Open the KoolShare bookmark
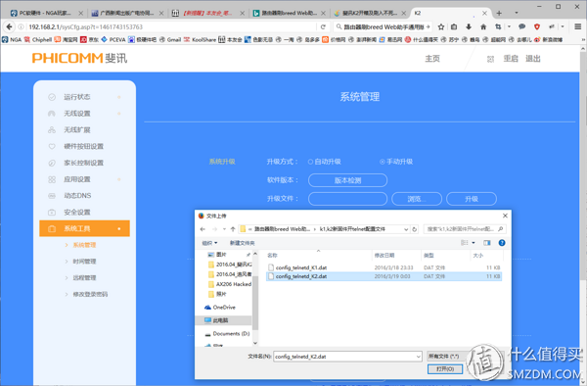 click(x=201, y=39)
